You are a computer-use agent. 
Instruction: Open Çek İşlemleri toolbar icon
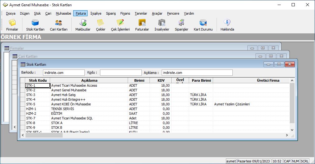point(120,25)
